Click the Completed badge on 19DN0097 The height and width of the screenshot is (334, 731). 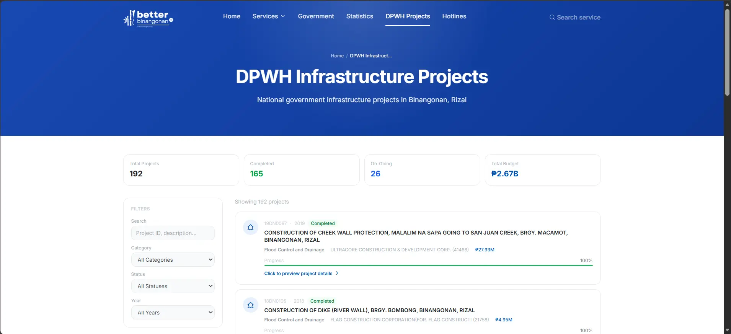coord(323,223)
